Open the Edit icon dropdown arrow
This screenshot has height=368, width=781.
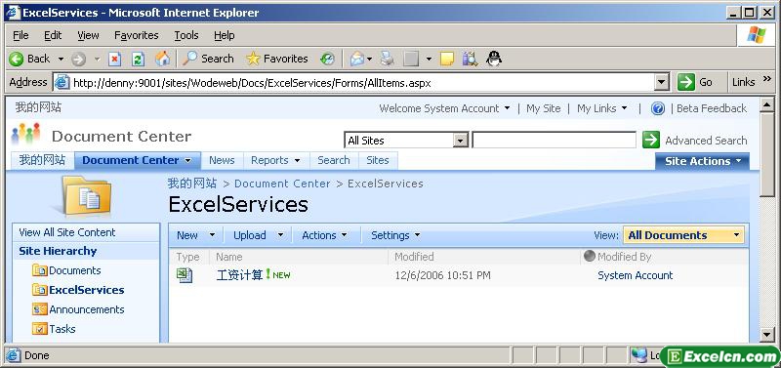429,60
